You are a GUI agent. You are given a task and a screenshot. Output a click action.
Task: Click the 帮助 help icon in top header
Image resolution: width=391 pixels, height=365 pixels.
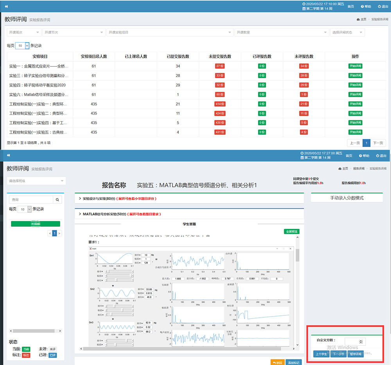(363, 7)
